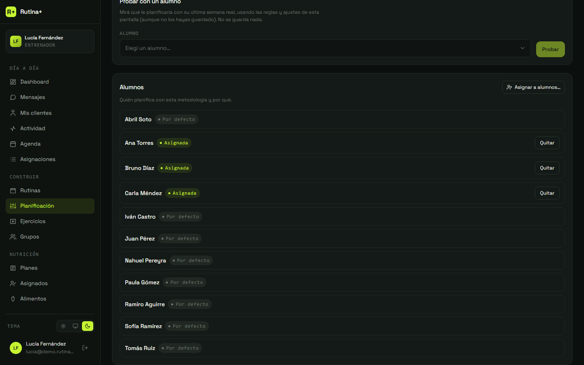Image resolution: width=584 pixels, height=365 pixels.
Task: Remove Ana Torres with Quitar
Action: click(547, 143)
